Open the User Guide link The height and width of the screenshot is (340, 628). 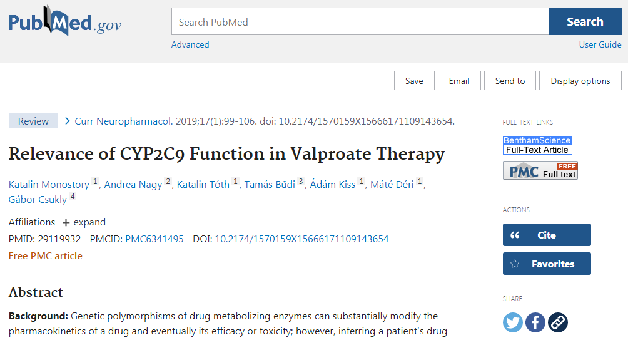click(600, 44)
